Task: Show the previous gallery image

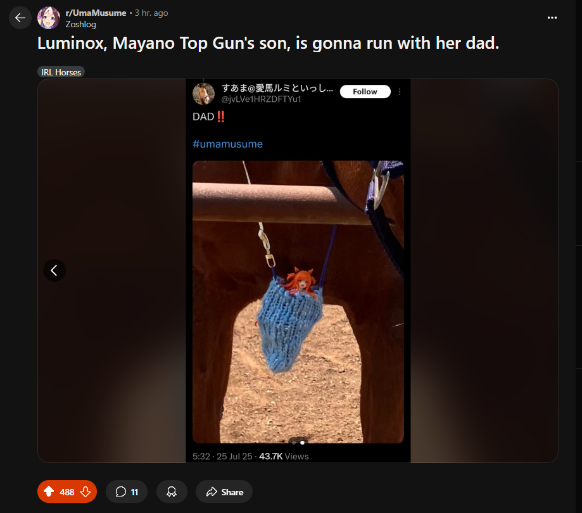Action: 54,270
